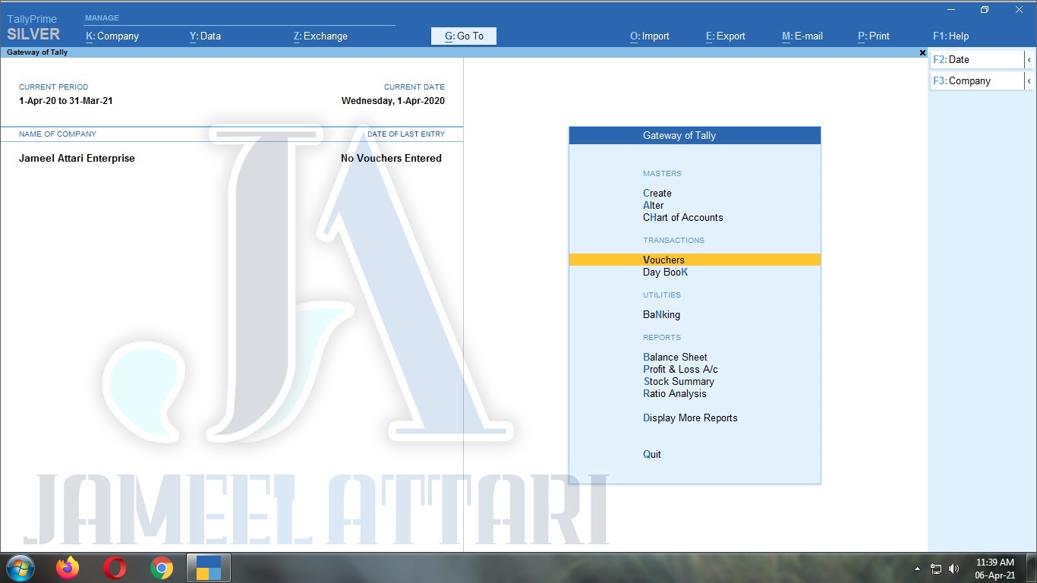Open the Z: Exchange menu
1037x583 pixels.
[x=320, y=36]
